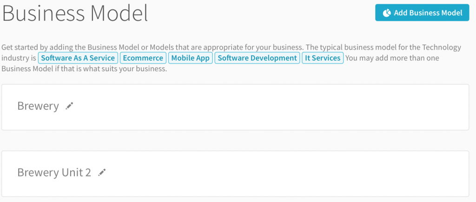This screenshot has width=476, height=202.
Task: Click the Brewery Unit 2 title text
Action: click(54, 172)
